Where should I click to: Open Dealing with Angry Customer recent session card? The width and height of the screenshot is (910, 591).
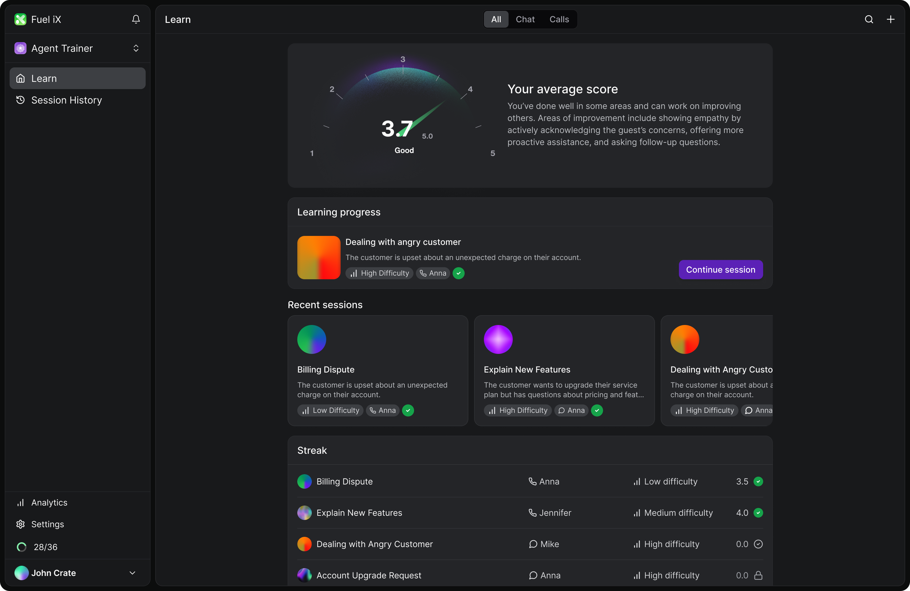[x=717, y=370]
